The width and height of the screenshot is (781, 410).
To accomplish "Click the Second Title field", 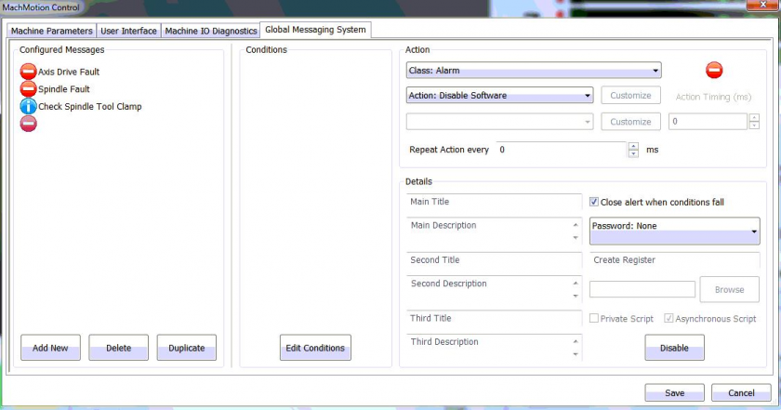I will [494, 260].
